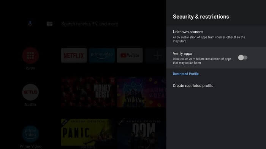Viewport: 266px width, 149px height.
Task: Select the Verify apps menu row
Action: [x=216, y=58]
